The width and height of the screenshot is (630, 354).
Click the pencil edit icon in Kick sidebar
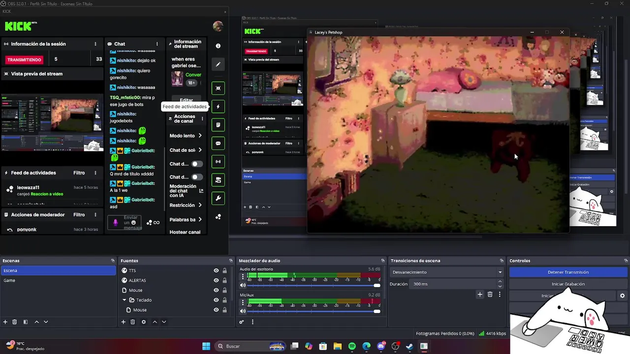(x=218, y=64)
